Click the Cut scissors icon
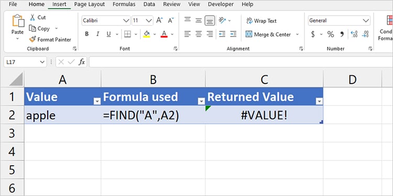Screen dimensions: 393x196 point(32,17)
